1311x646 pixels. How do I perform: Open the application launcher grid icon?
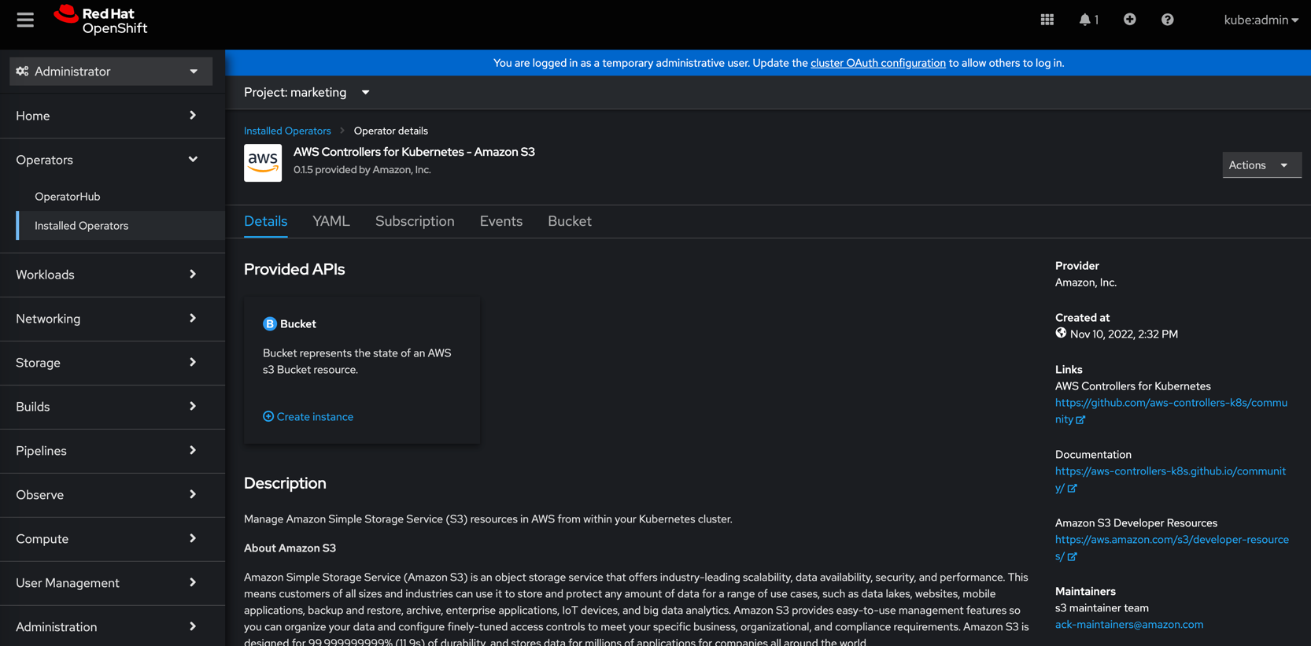(1047, 20)
